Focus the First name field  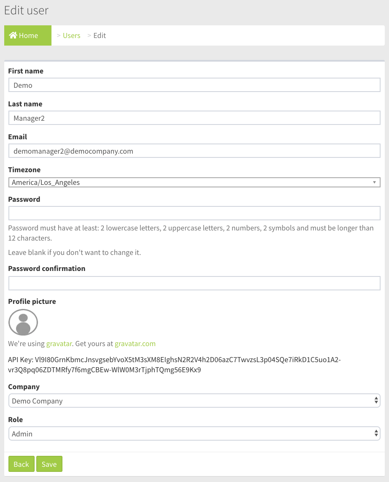[x=194, y=85]
